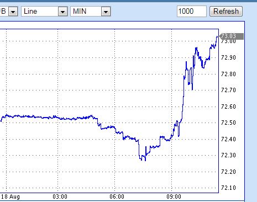Viewport: 257px width, 202px height.
Task: Select the 73.03 current price marker
Action: pyautogui.click(x=231, y=36)
